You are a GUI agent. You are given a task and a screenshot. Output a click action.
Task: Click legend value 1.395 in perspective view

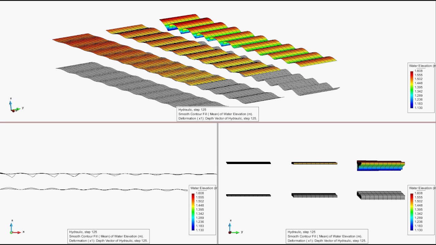coord(418,87)
